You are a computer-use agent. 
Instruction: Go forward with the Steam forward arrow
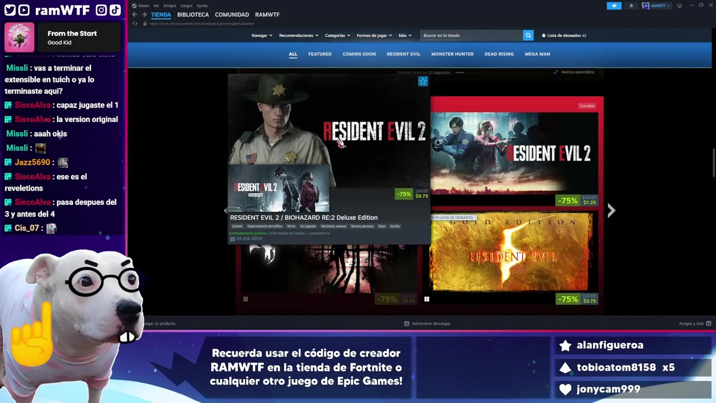point(144,15)
